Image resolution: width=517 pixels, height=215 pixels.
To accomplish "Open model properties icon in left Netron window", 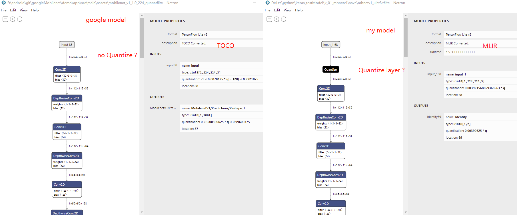I will (5, 19).
